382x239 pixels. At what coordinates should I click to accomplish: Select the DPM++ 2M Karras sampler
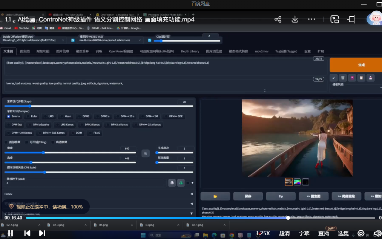pyautogui.click(x=20, y=133)
